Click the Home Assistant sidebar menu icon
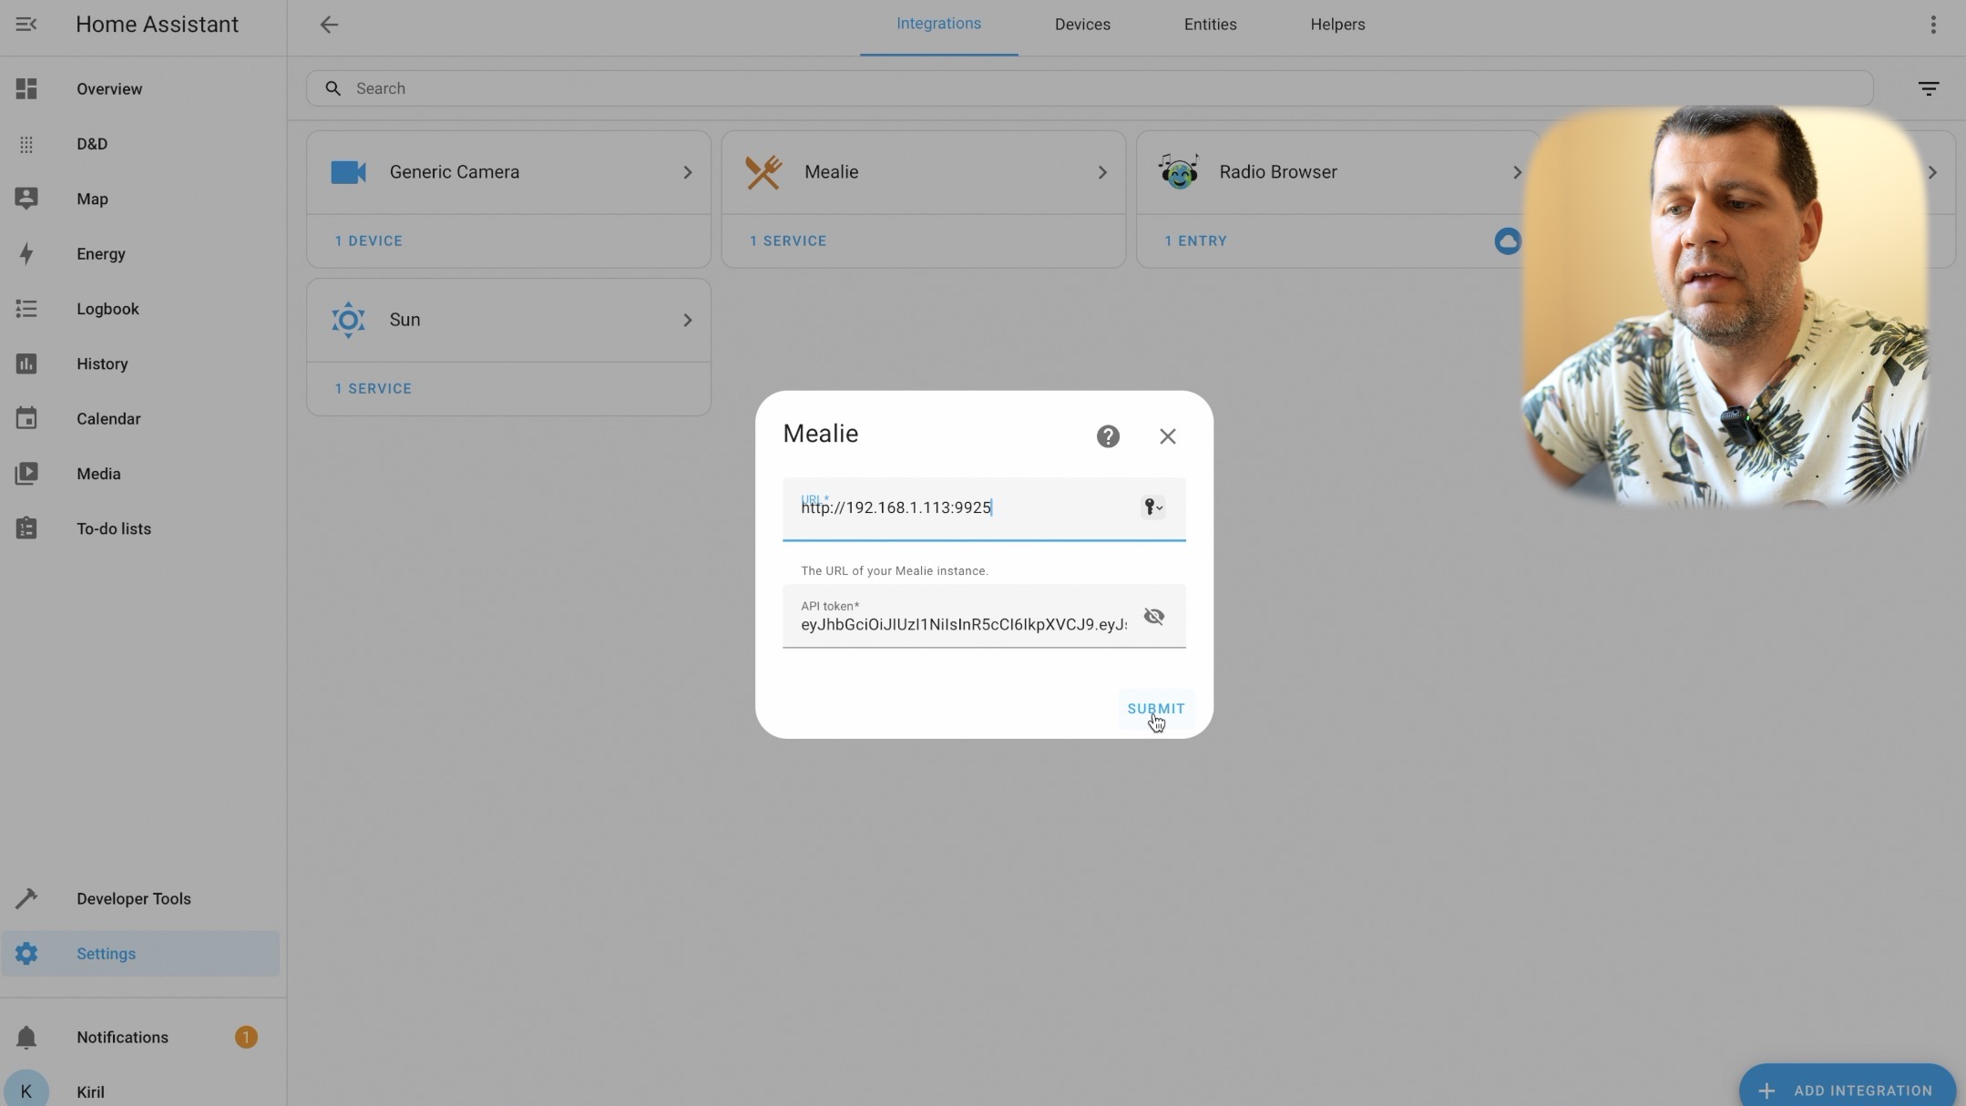Image resolution: width=1966 pixels, height=1106 pixels. [x=26, y=25]
